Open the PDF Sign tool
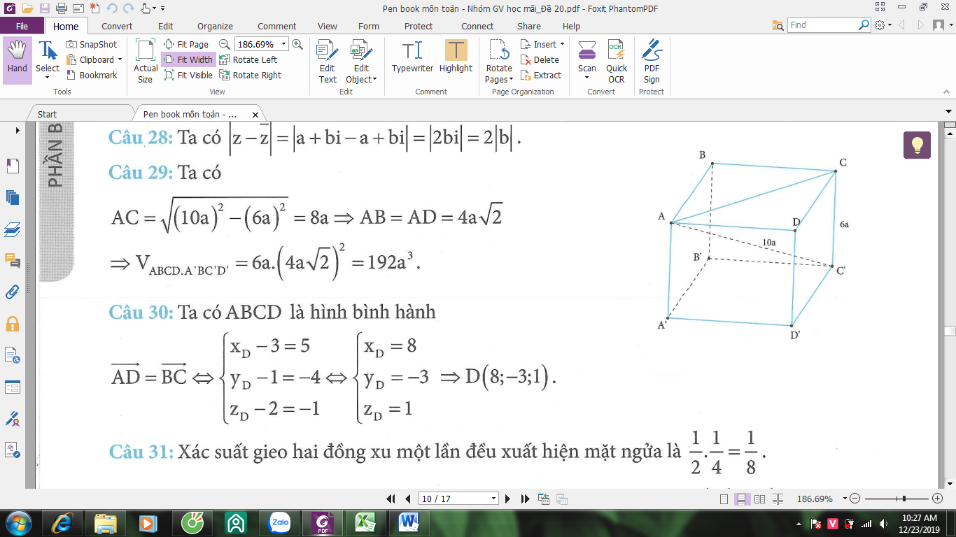This screenshot has height=537, width=956. point(652,62)
